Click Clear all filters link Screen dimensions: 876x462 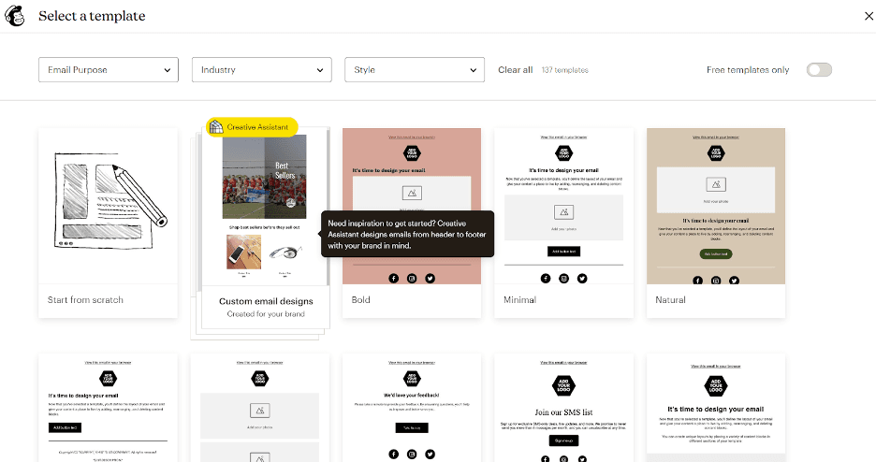515,70
